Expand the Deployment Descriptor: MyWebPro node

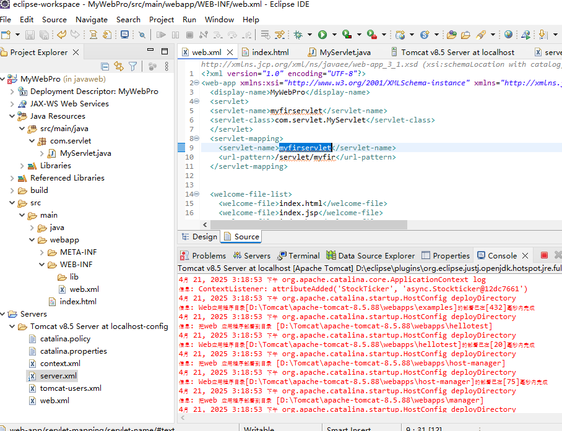(13, 92)
